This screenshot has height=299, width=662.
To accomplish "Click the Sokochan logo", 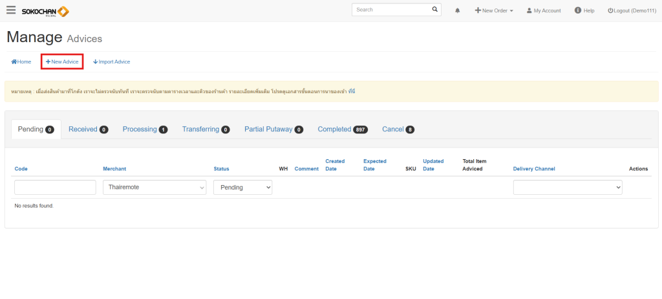I will click(x=45, y=11).
